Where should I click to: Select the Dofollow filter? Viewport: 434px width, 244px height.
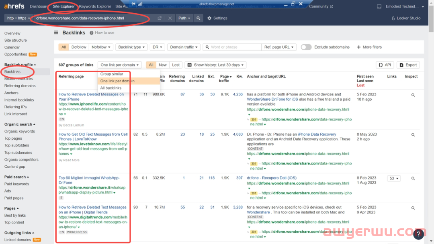[x=79, y=47]
